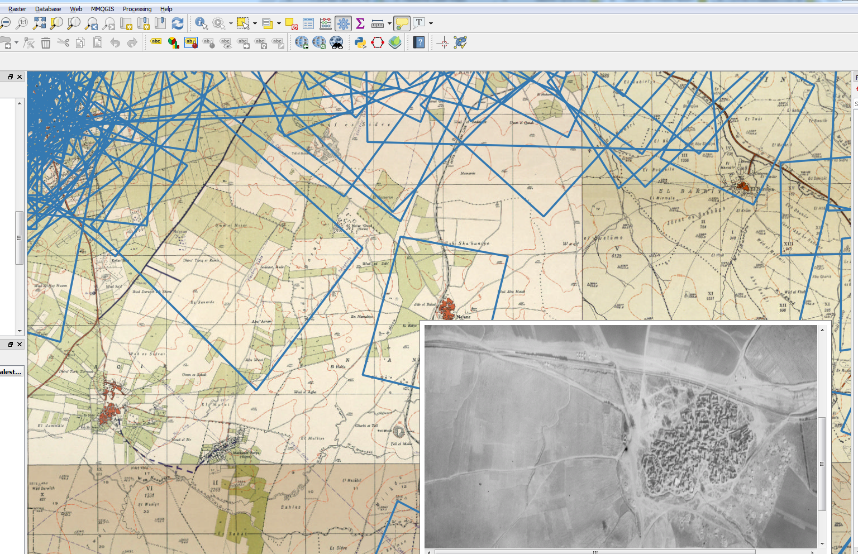The width and height of the screenshot is (858, 554).
Task: Toggle the pin labels tool
Action: click(x=191, y=42)
